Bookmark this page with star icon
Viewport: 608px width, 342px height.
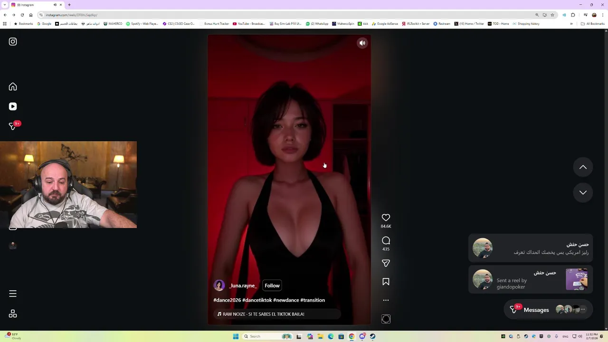[552, 15]
